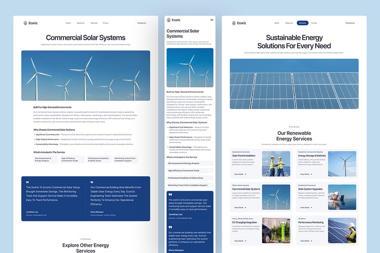Open Home on Sustainable Energy page nav
Viewport: 380px width, 253px height.
click(277, 23)
